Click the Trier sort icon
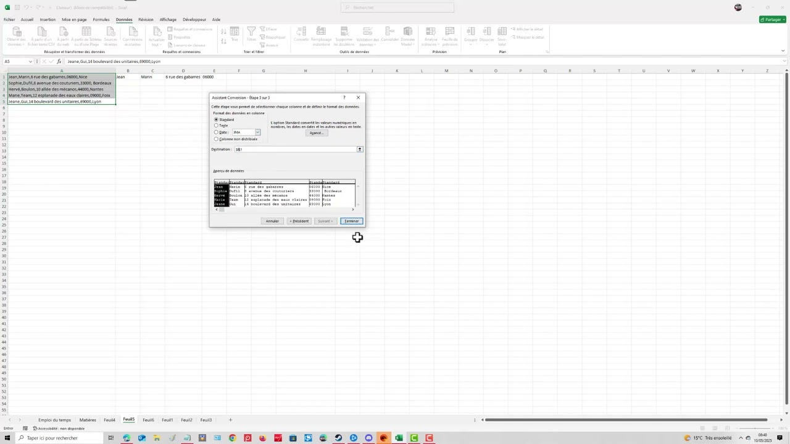This screenshot has width=790, height=444. coord(235,35)
